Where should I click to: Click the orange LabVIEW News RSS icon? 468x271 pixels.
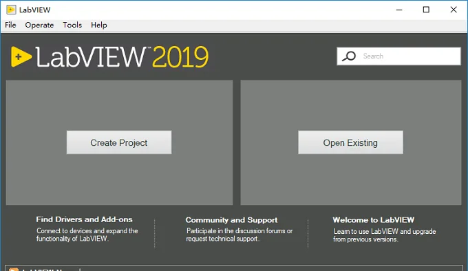(x=14, y=269)
